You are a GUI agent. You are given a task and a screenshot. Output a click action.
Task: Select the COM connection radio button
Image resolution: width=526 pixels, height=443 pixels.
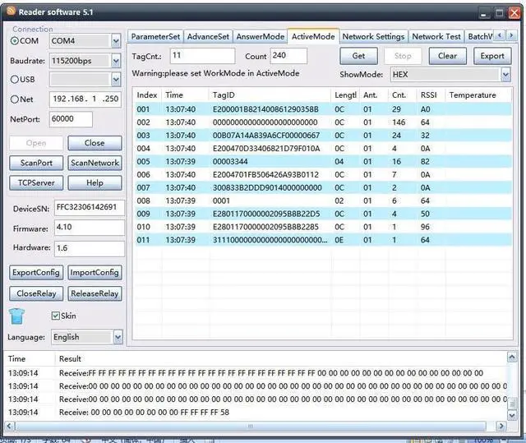click(x=15, y=41)
